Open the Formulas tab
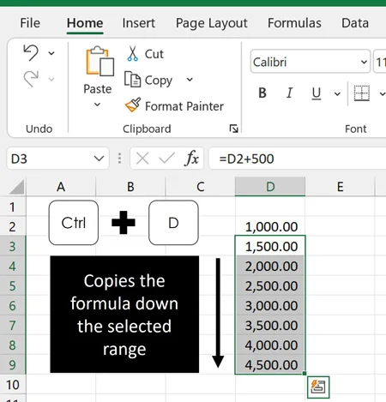This screenshot has height=402, width=386. [294, 23]
